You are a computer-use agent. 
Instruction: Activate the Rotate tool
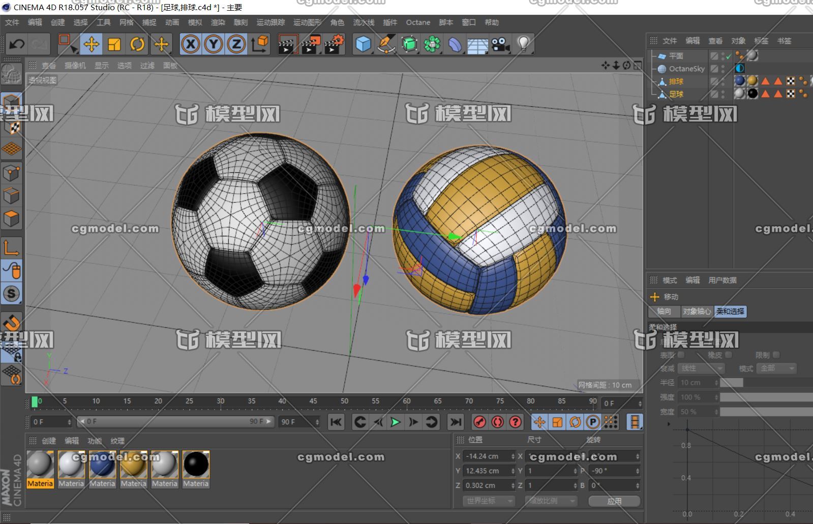137,44
